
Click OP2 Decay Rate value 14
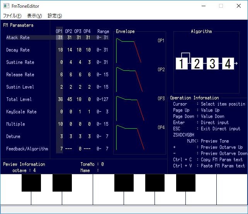point(70,50)
